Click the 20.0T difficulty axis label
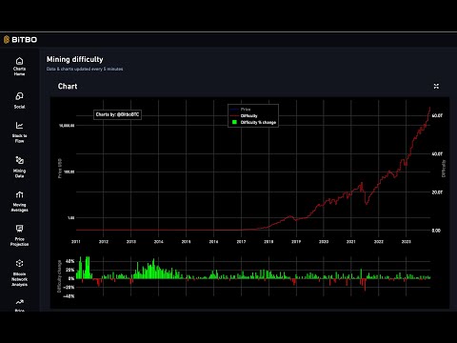The image size is (457, 343). click(437, 192)
